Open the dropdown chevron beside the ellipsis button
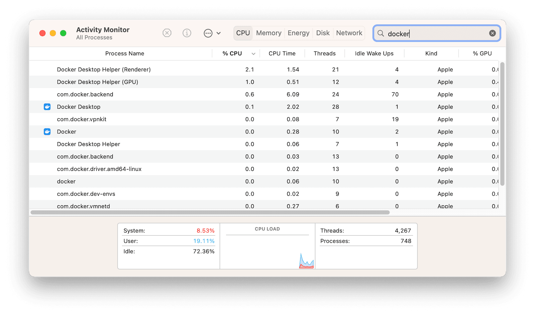535x315 pixels. [219, 33]
